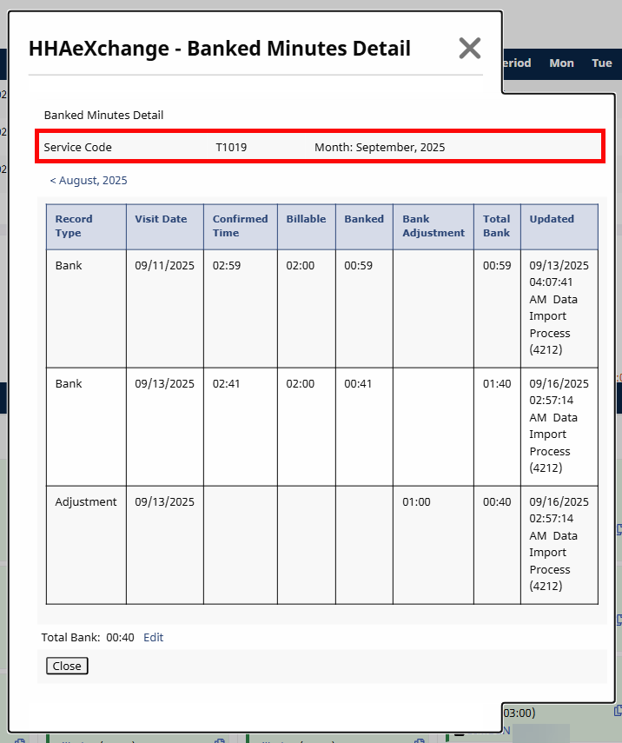Viewport: 622px width, 743px height.
Task: Click the Adjustment record type cell
Action: 85,501
